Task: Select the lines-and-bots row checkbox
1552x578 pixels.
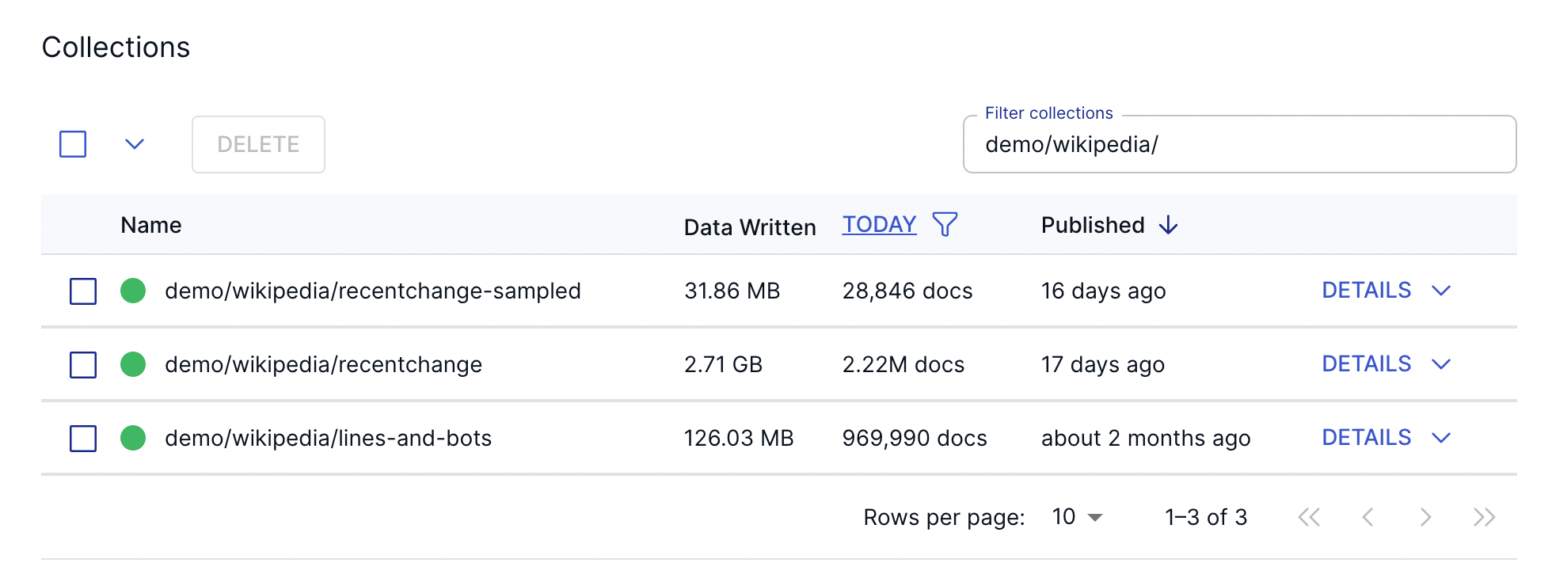Action: coord(83,438)
